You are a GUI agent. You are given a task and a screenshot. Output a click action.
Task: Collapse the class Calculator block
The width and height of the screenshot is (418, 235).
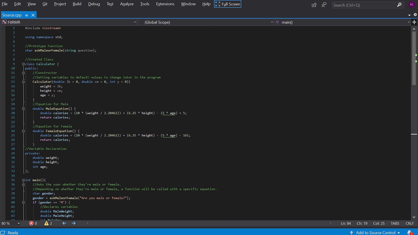[23, 64]
